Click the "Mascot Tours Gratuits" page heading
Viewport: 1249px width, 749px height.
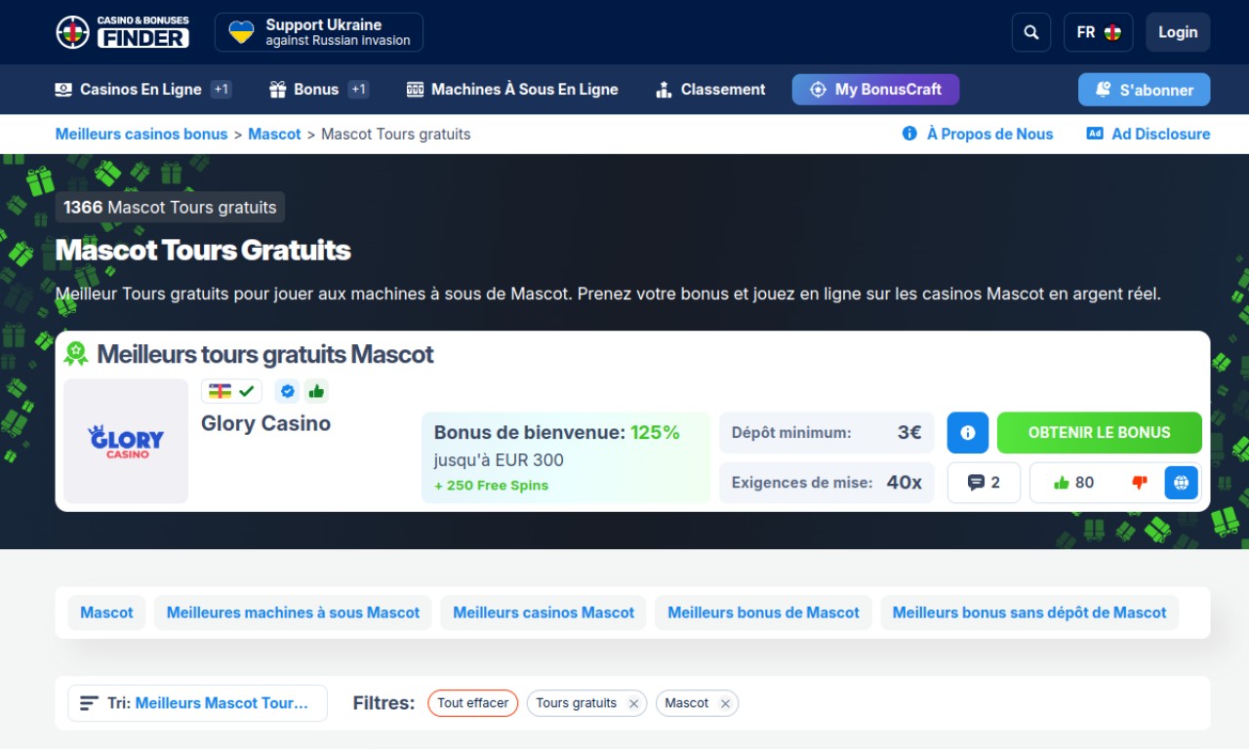[x=203, y=251]
